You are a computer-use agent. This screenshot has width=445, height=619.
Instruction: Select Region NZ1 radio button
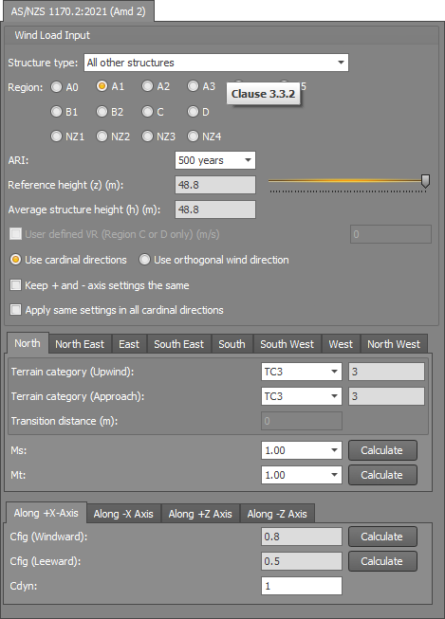point(57,137)
